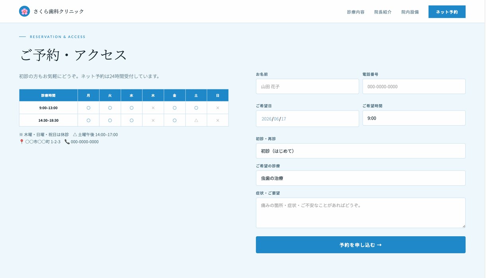
Task: Click the cross mark for Sunday 14:30–18:30
Action: (218, 120)
